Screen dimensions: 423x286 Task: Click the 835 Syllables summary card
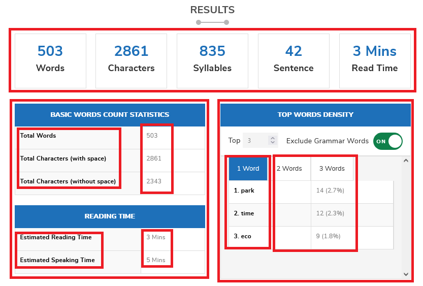tap(212, 61)
